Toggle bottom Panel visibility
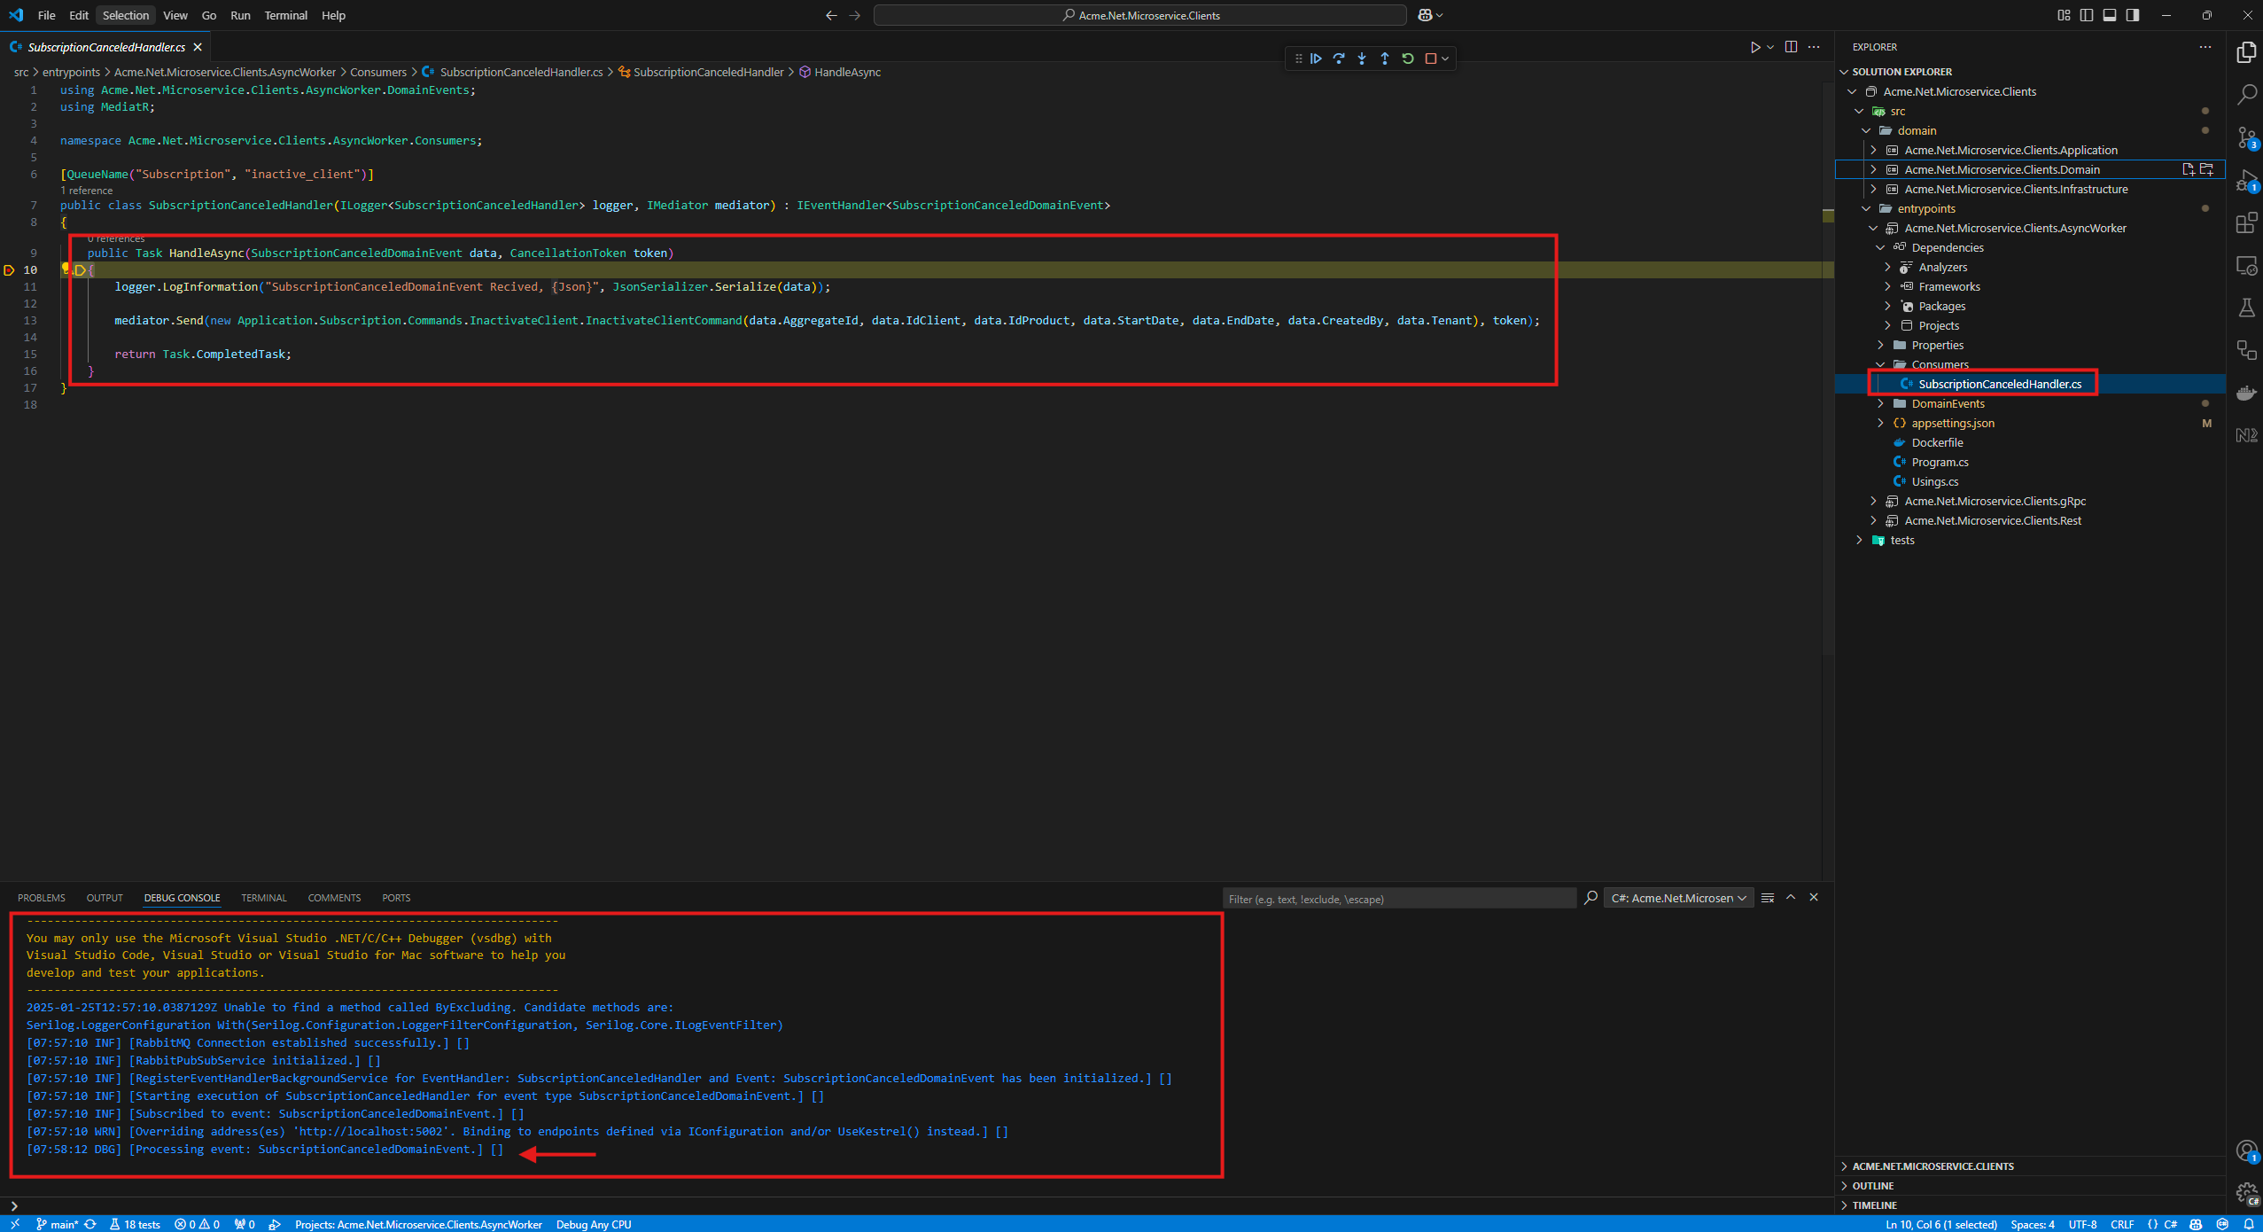Image resolution: width=2263 pixels, height=1232 pixels. [2110, 15]
